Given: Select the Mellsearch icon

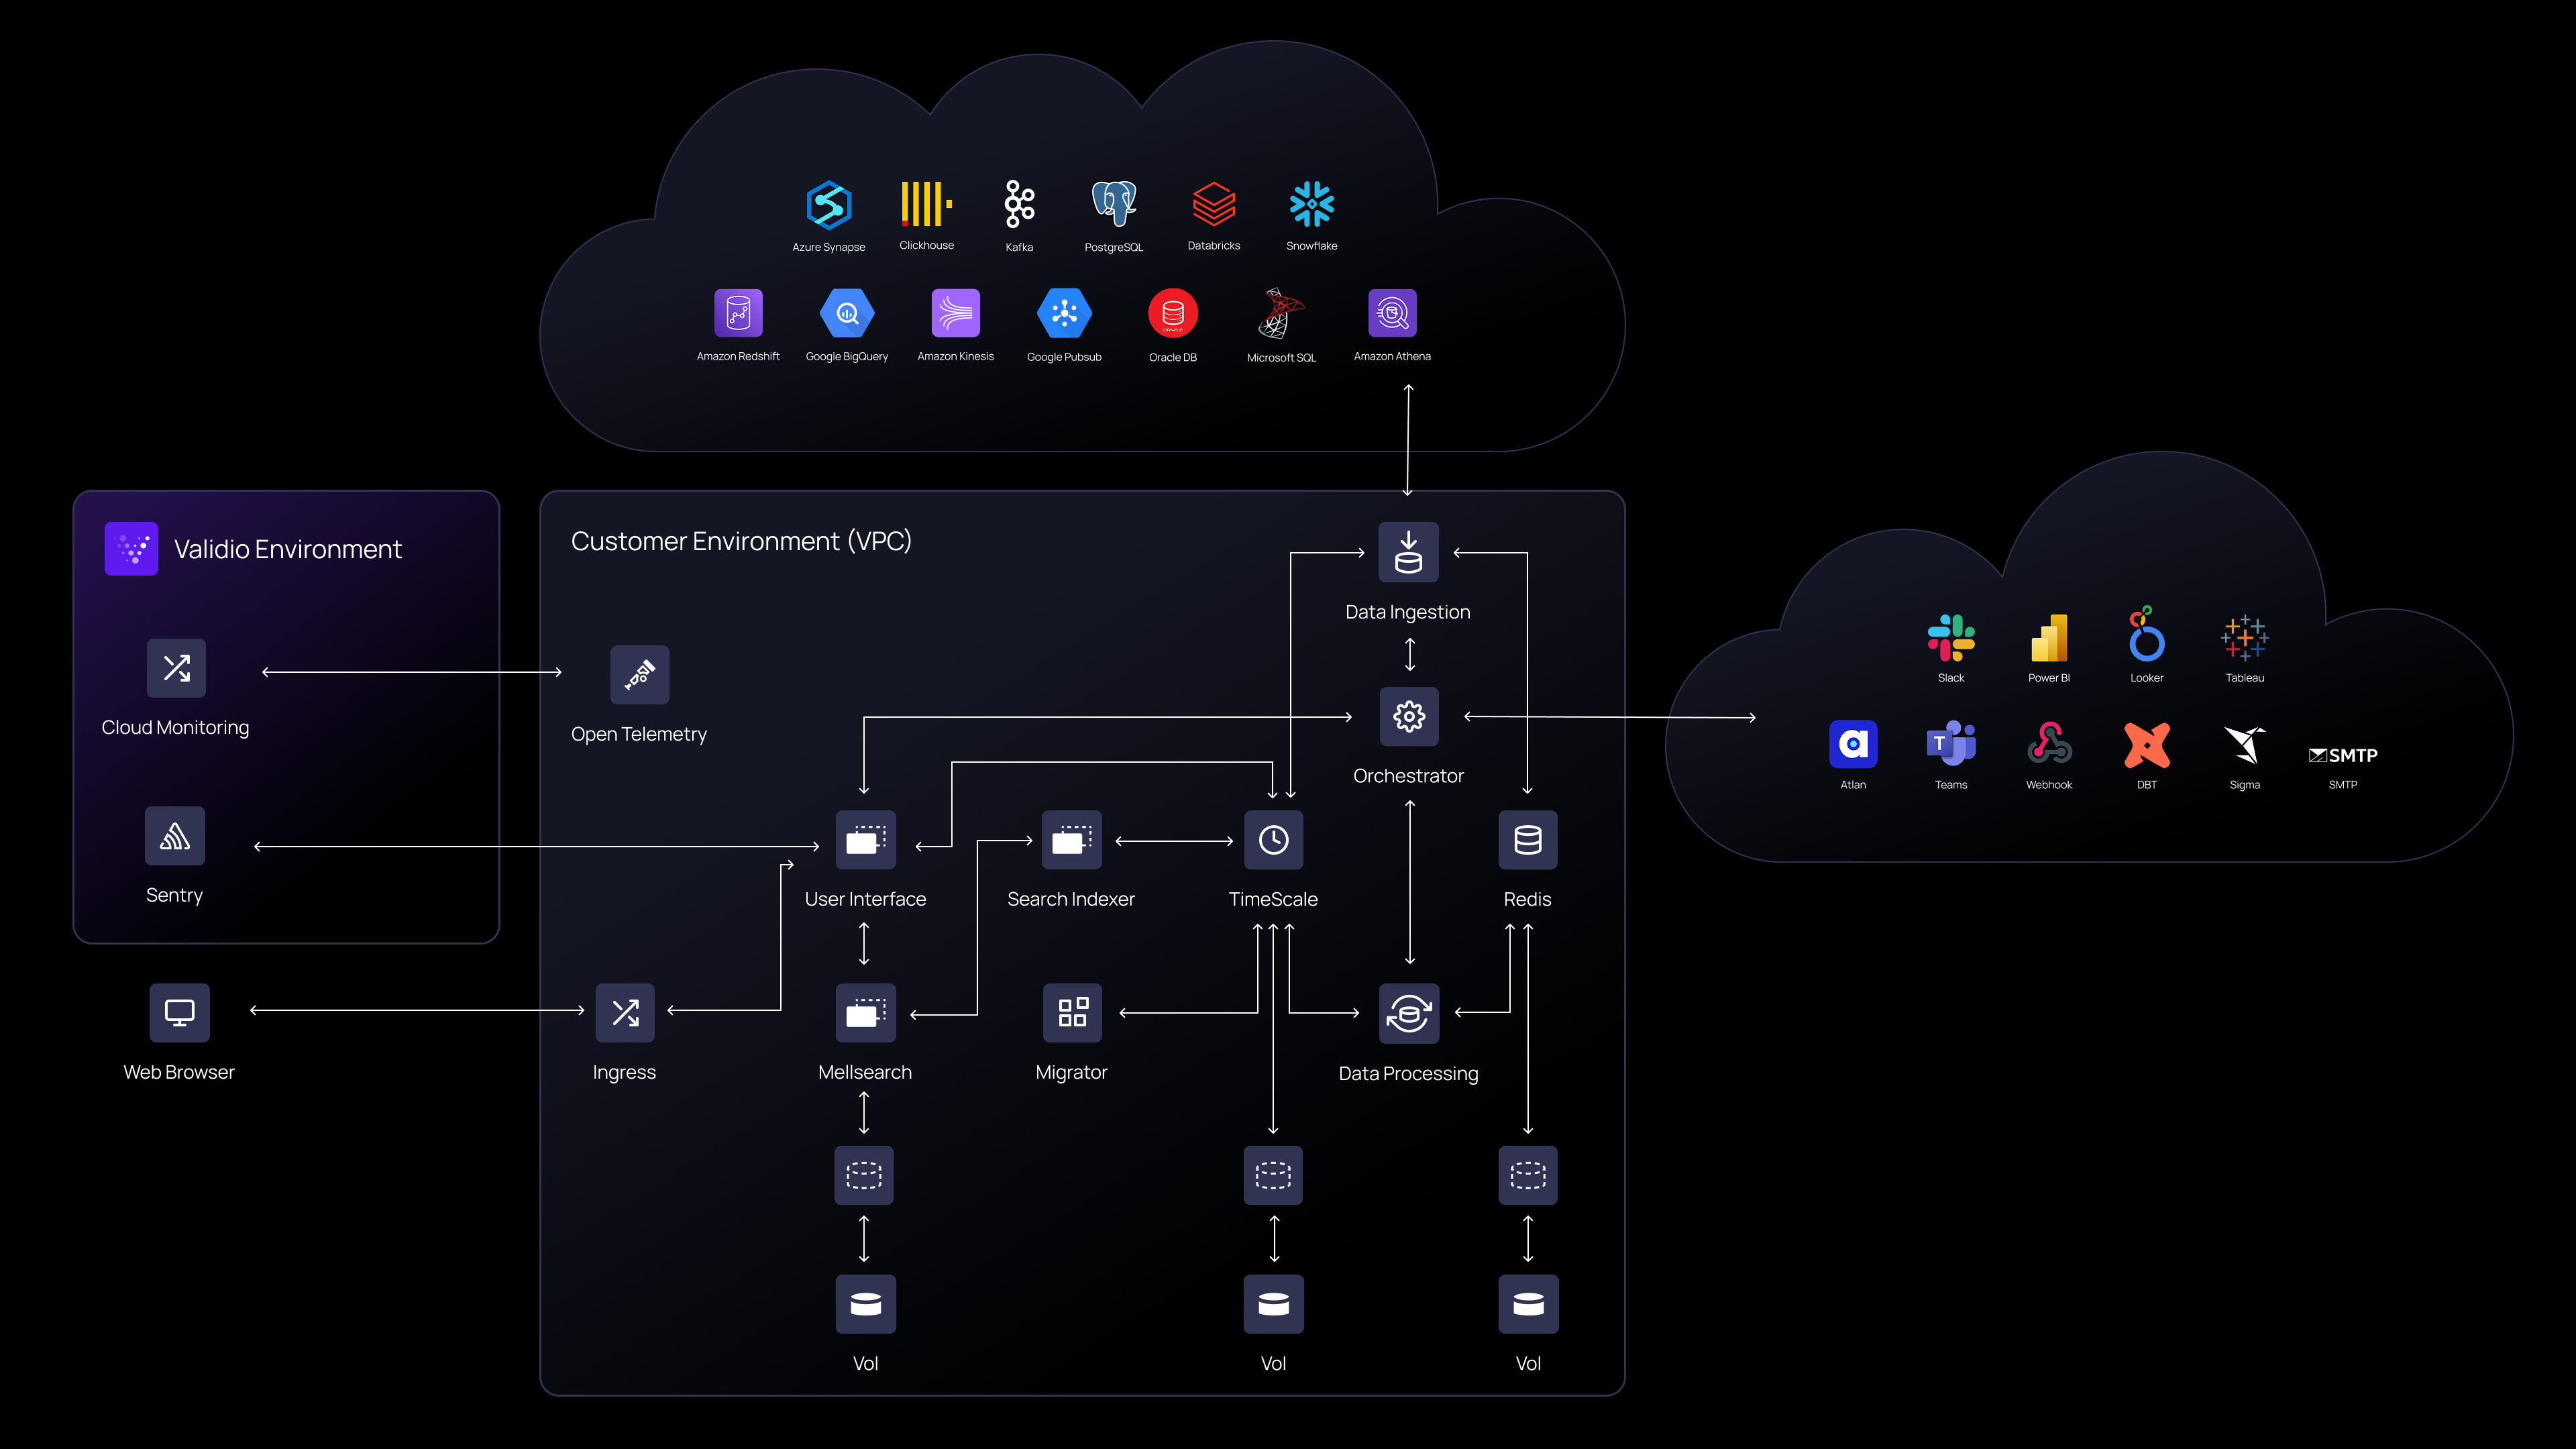Looking at the screenshot, I should point(865,1012).
